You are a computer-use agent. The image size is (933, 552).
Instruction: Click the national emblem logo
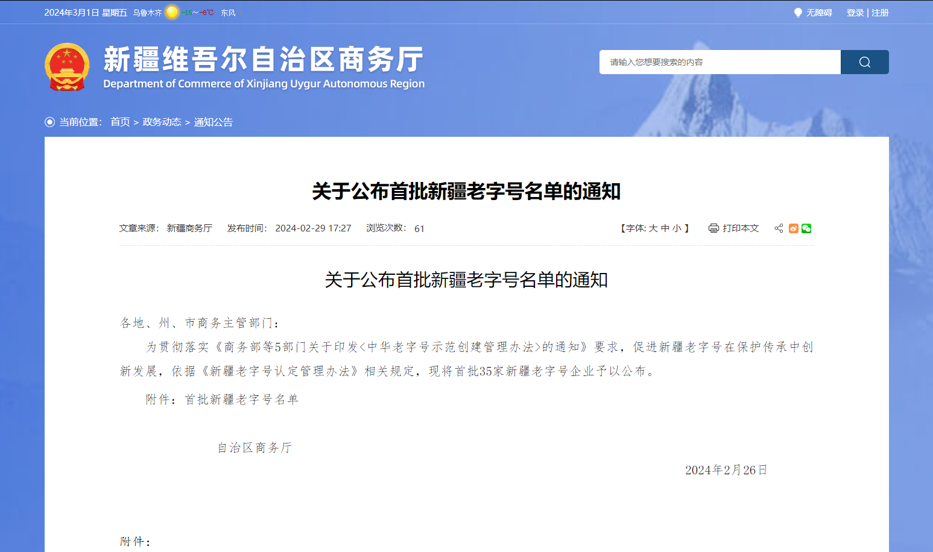67,67
